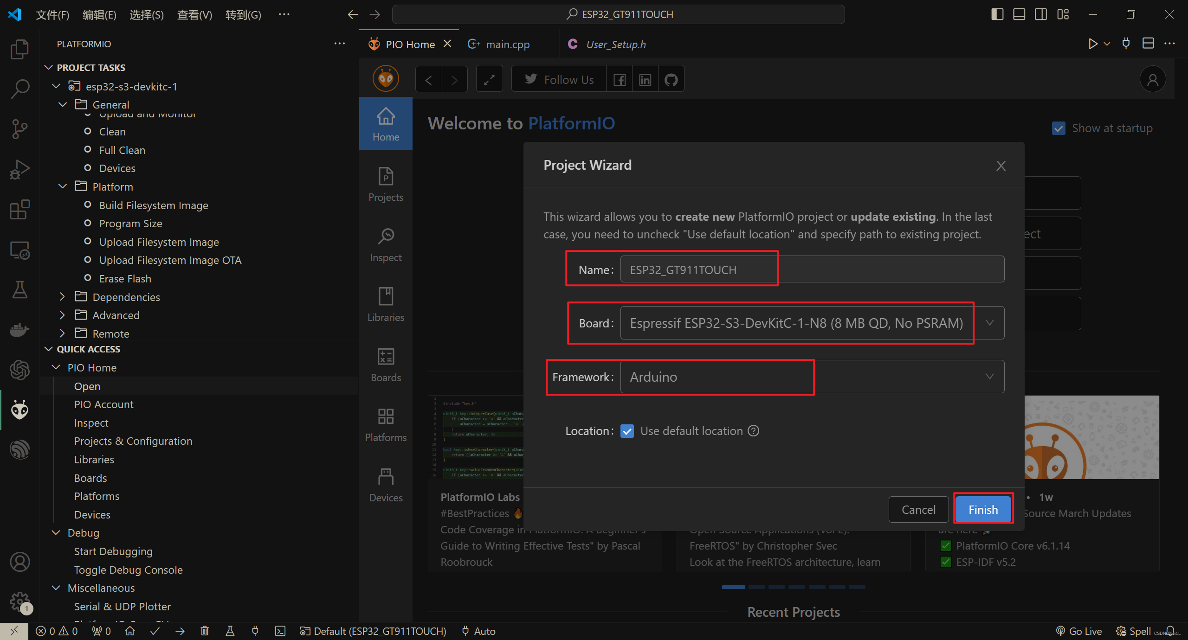1188x640 pixels.
Task: Click the project Name input field
Action: pyautogui.click(x=812, y=269)
